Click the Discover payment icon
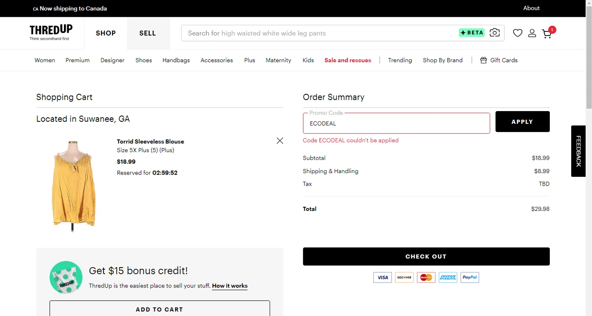Image resolution: width=592 pixels, height=316 pixels. pos(405,277)
